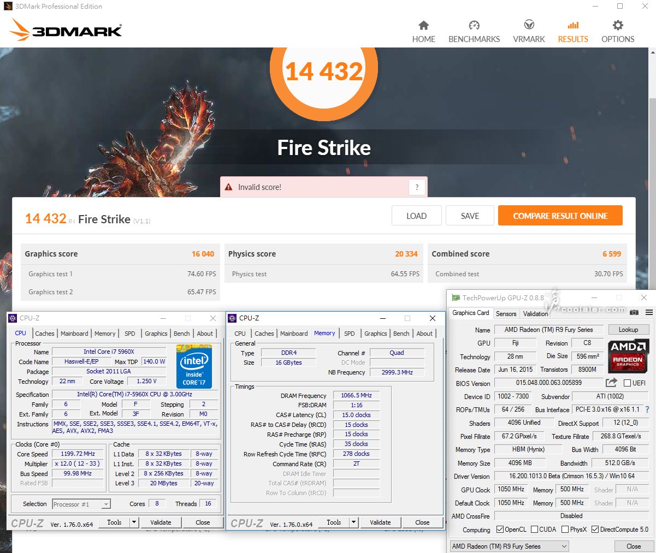Switch to the Validation tab in GPU-Z
656x553 pixels.
(x=535, y=314)
